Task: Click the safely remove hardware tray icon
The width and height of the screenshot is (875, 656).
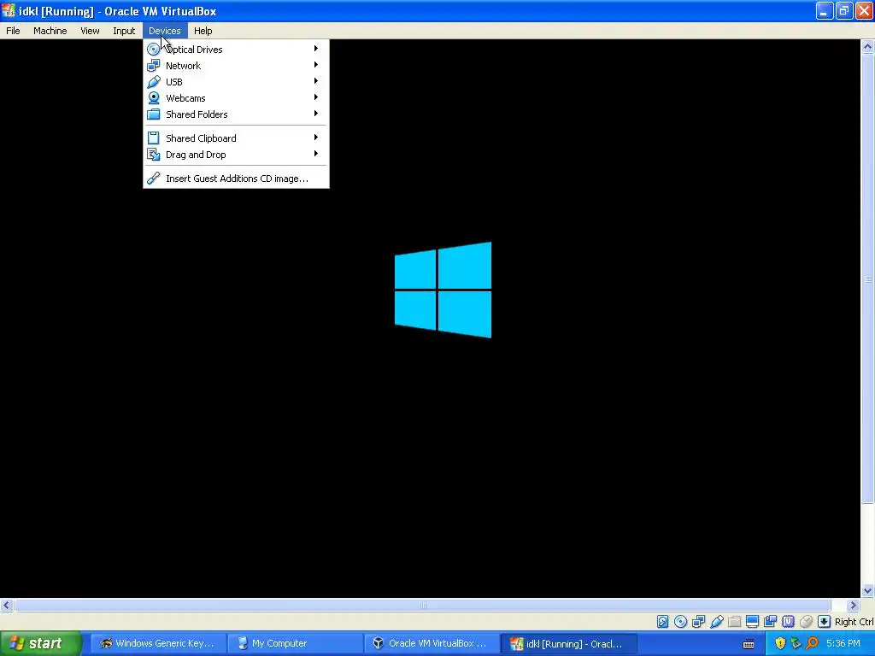Action: coord(796,643)
